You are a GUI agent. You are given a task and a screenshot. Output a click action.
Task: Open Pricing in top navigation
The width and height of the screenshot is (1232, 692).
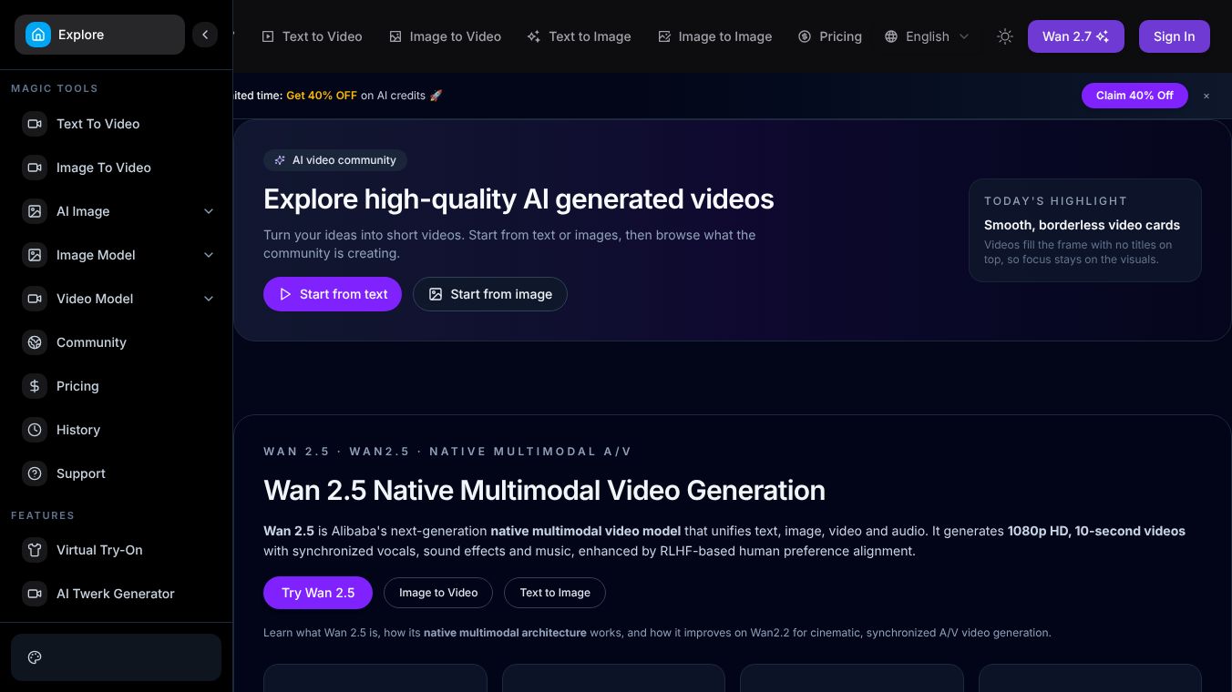pyautogui.click(x=829, y=36)
